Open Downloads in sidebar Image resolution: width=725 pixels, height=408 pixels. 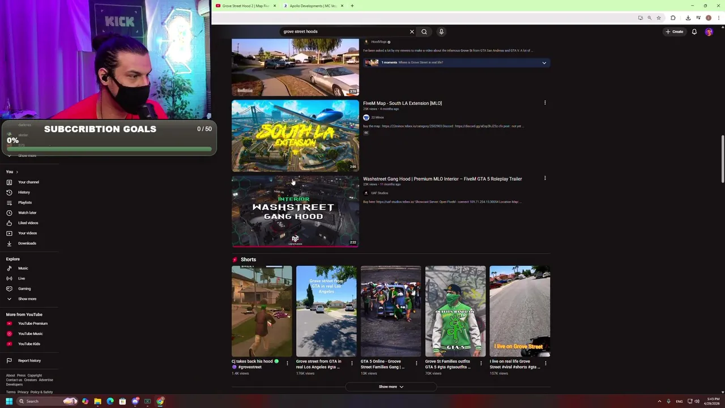27,243
